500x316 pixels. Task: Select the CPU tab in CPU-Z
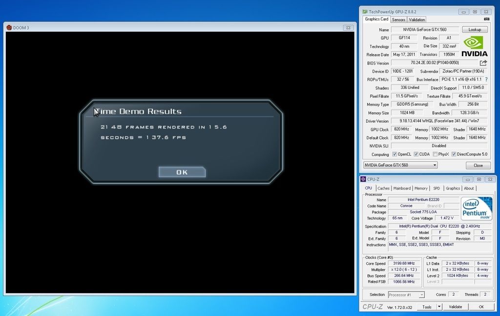[369, 188]
